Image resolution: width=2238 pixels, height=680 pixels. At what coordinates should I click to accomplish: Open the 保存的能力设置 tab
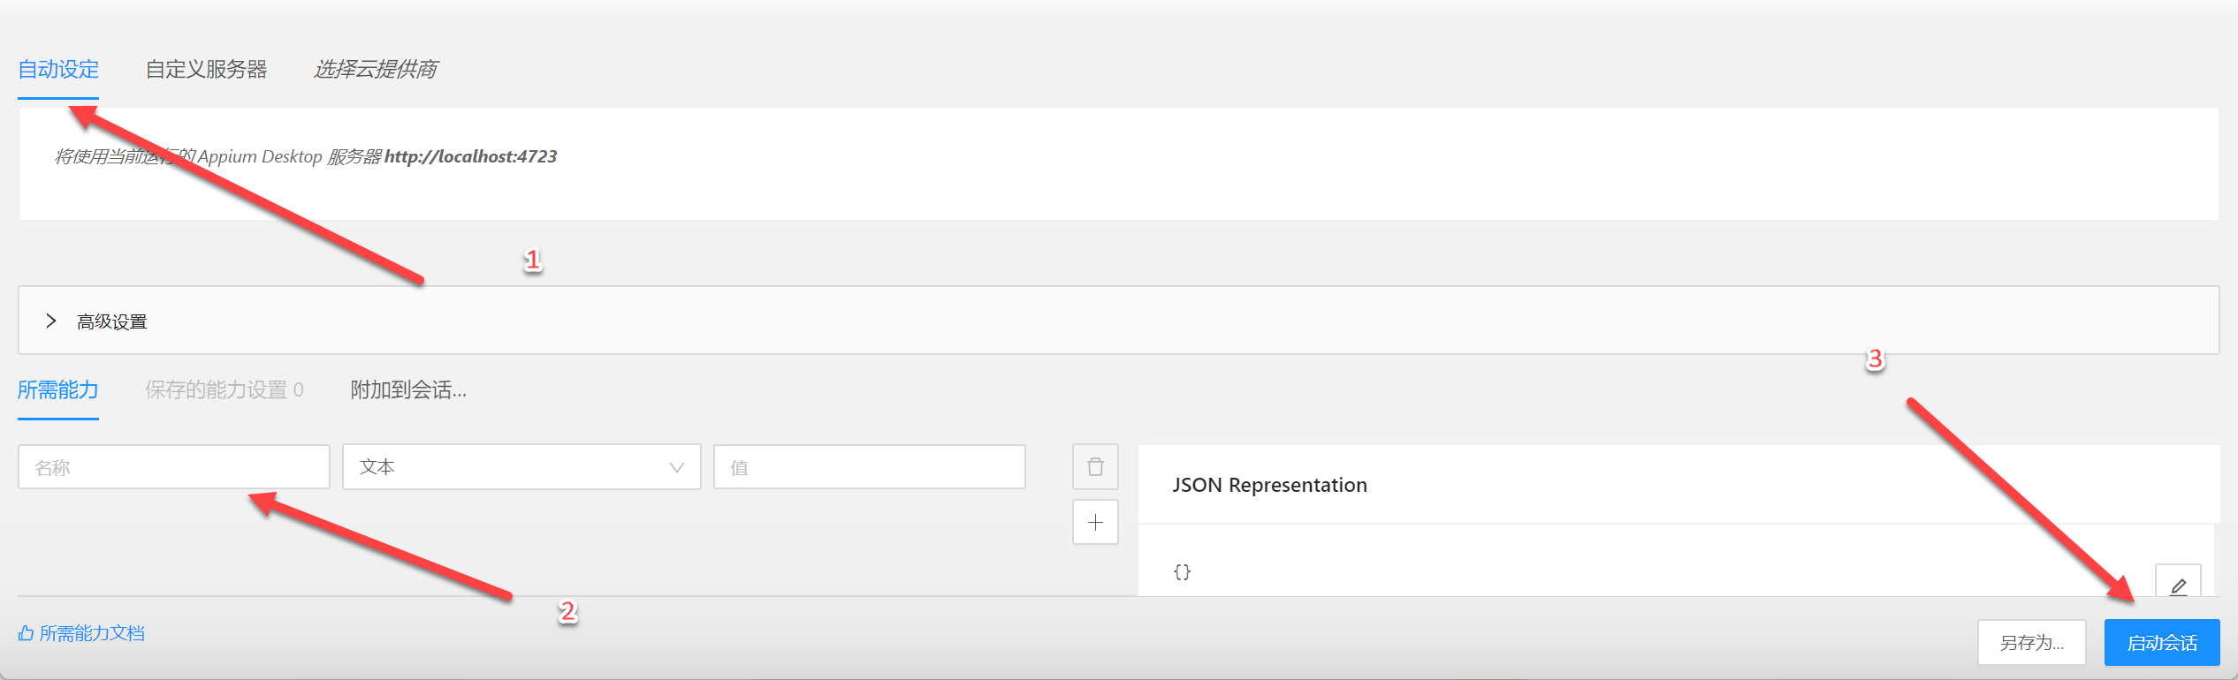(224, 389)
